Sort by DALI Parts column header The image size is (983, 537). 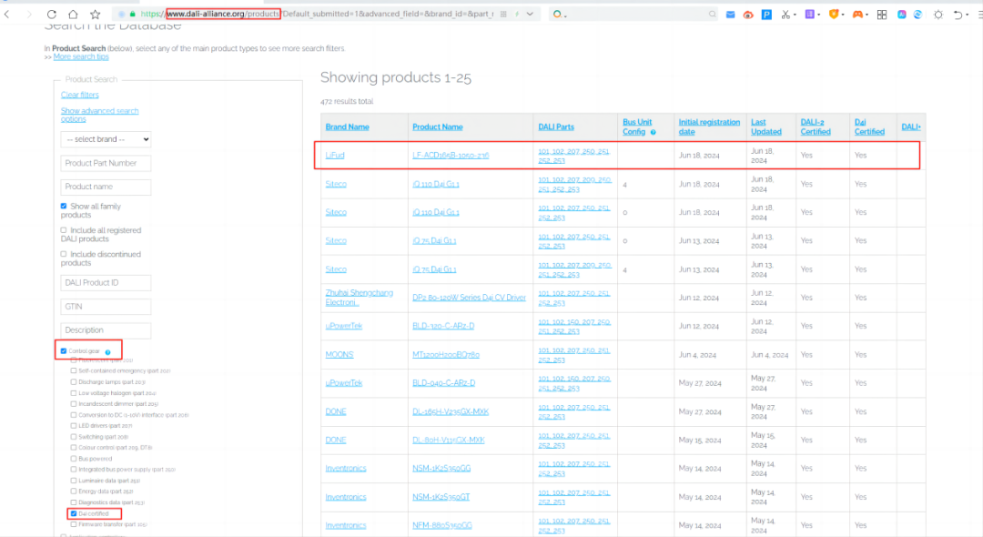(556, 127)
